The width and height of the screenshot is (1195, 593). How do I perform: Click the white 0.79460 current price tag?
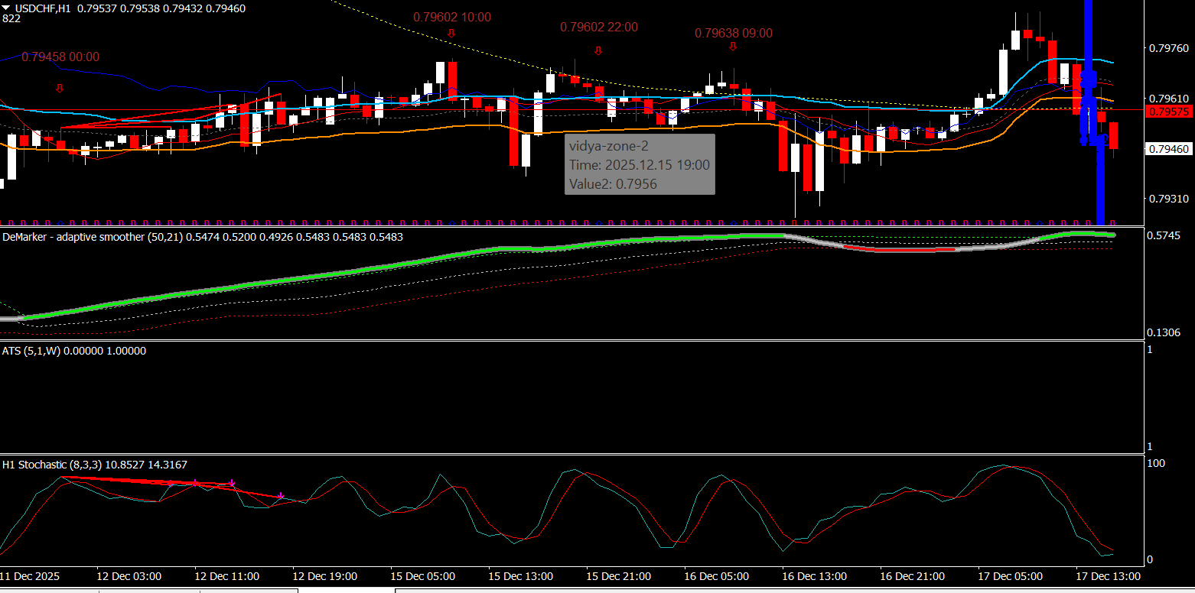(1167, 149)
